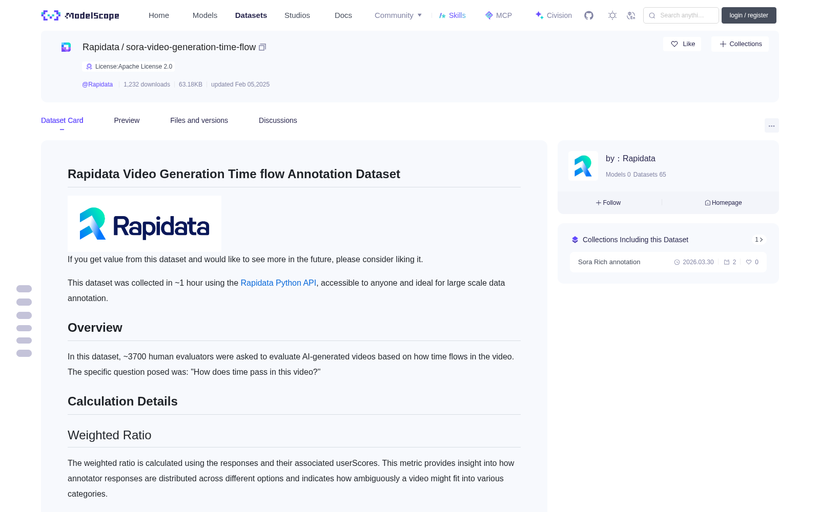The width and height of the screenshot is (820, 512).
Task: Toggle the light/dark theme sun icon
Action: click(x=612, y=15)
